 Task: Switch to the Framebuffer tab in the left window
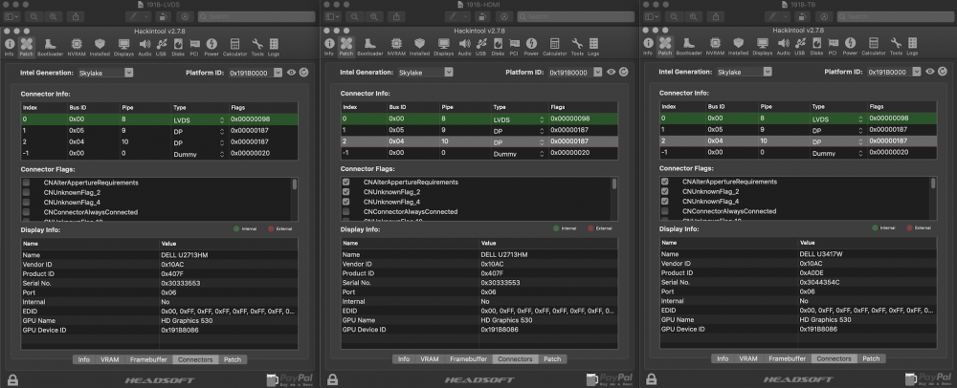149,359
